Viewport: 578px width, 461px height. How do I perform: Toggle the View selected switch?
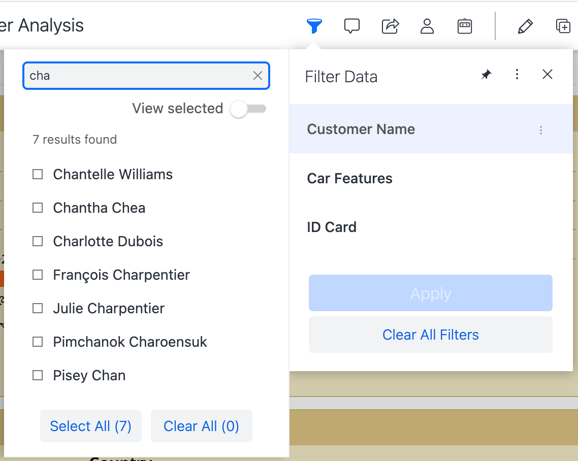pyautogui.click(x=248, y=109)
